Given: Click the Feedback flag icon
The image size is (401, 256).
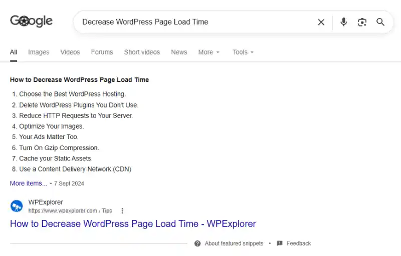Looking at the screenshot, I should pos(280,243).
